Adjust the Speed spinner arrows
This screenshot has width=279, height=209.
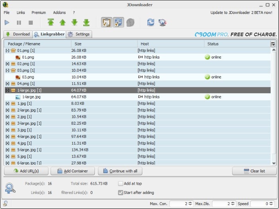click(x=271, y=204)
